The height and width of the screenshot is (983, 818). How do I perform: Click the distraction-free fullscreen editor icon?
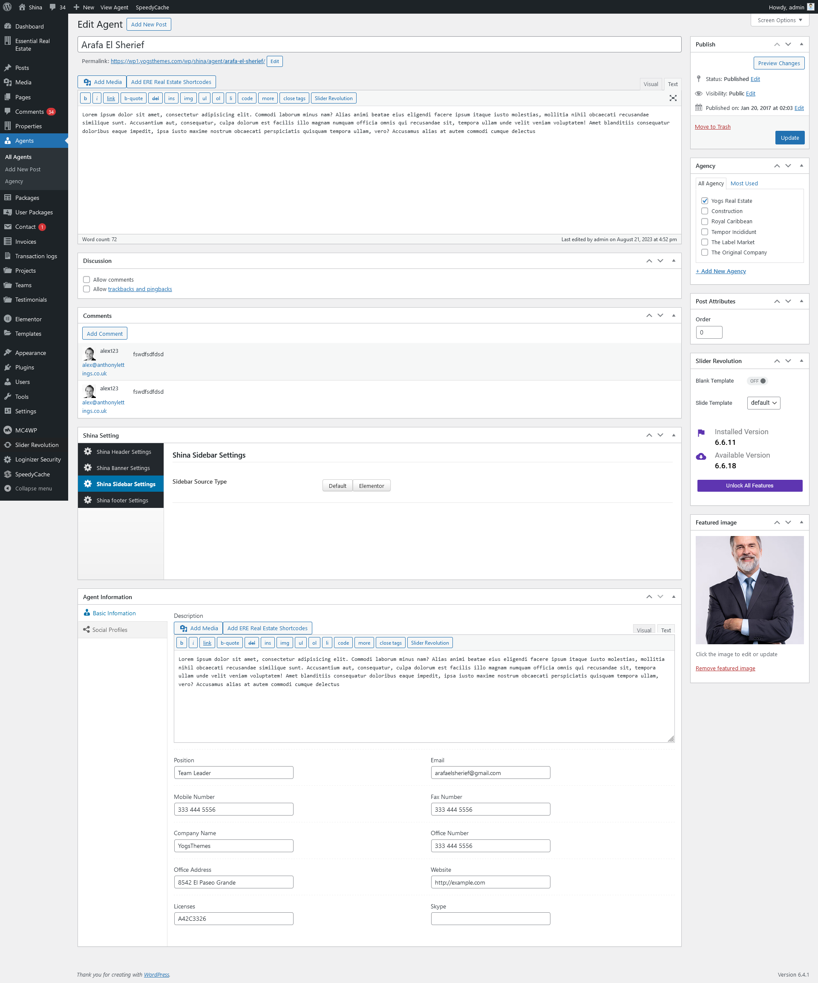(673, 98)
